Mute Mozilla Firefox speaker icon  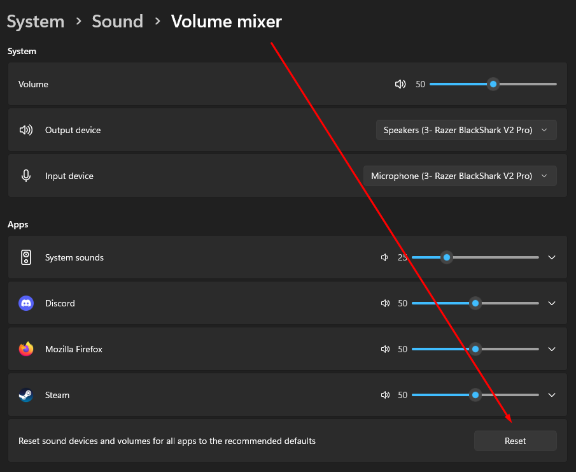pyautogui.click(x=384, y=349)
